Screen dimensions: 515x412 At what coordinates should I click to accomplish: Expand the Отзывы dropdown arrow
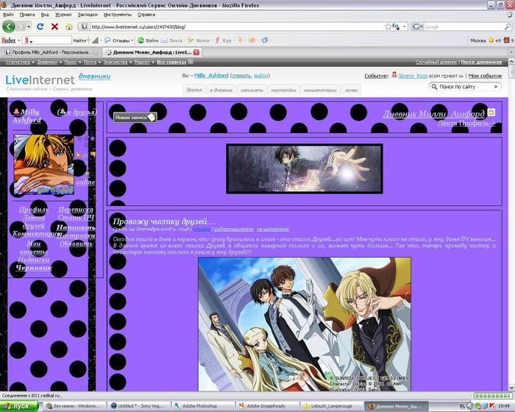(132, 40)
